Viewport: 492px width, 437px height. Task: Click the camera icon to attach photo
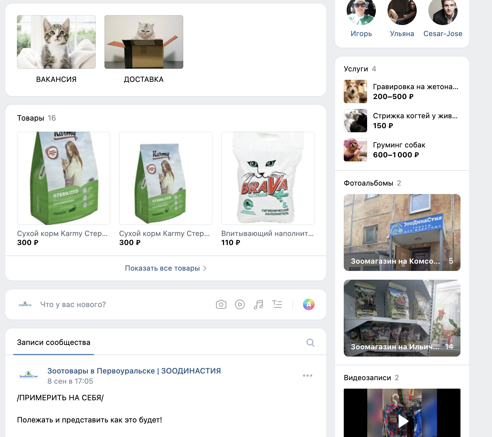point(221,304)
